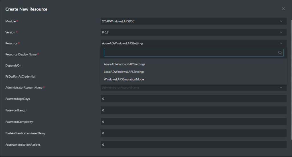Click the PostAuthenticationActions label

pyautogui.click(x=23, y=145)
